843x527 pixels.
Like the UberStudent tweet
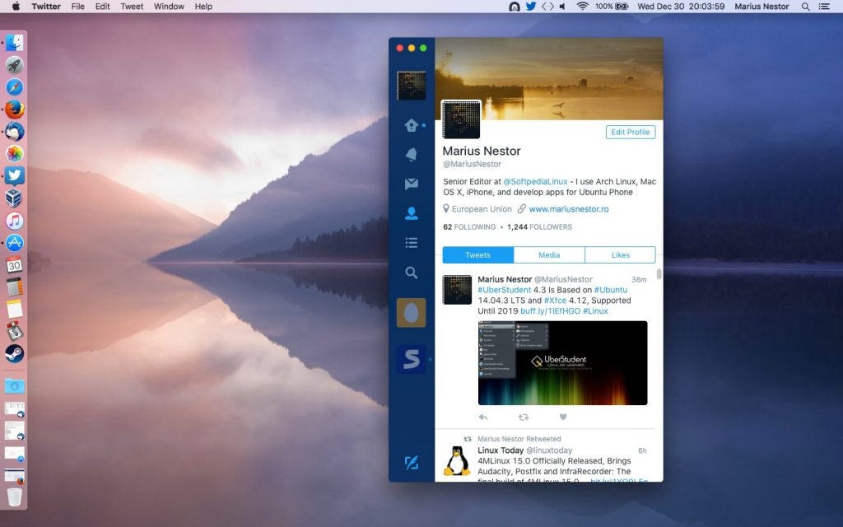(x=563, y=417)
